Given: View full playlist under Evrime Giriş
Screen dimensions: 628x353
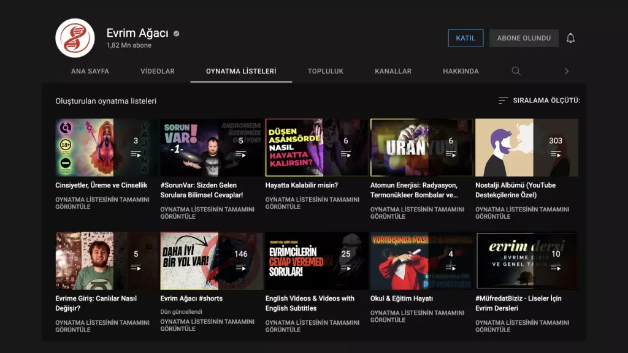Looking at the screenshot, I should (x=102, y=326).
